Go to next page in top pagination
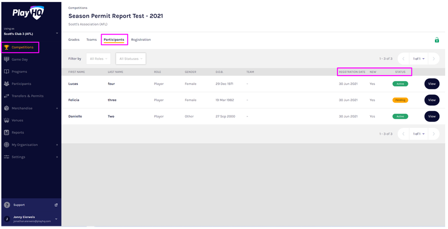The height and width of the screenshot is (229, 448). [433, 59]
